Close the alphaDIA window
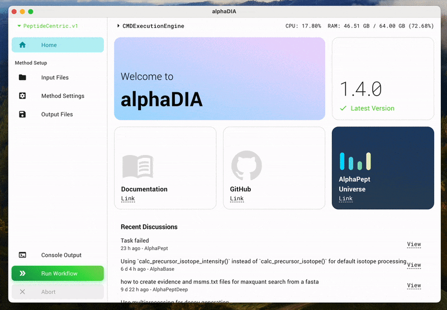 (14, 11)
